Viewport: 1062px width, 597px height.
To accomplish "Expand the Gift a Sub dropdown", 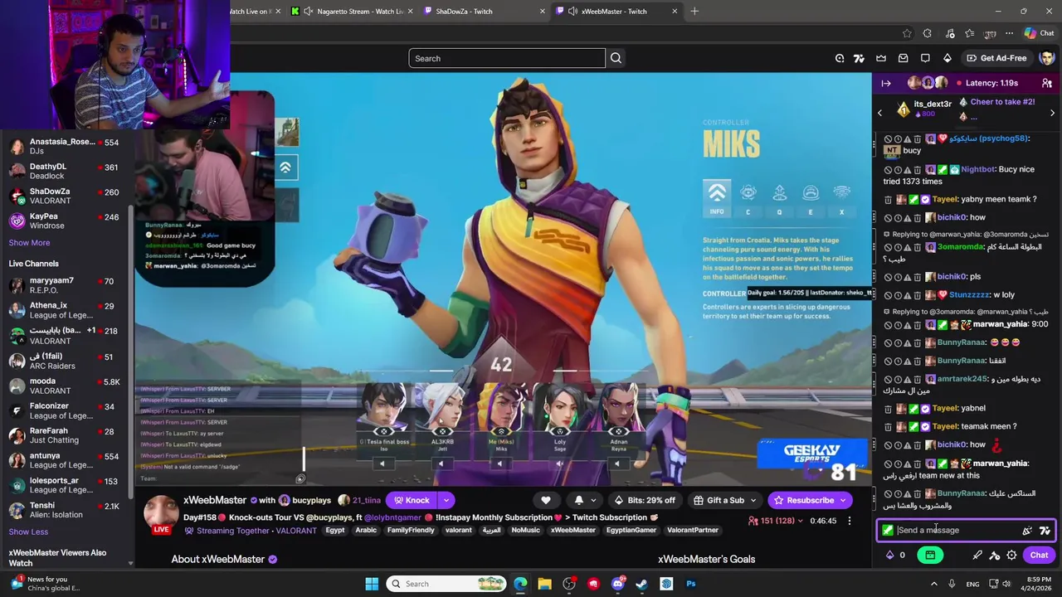I will 753,500.
